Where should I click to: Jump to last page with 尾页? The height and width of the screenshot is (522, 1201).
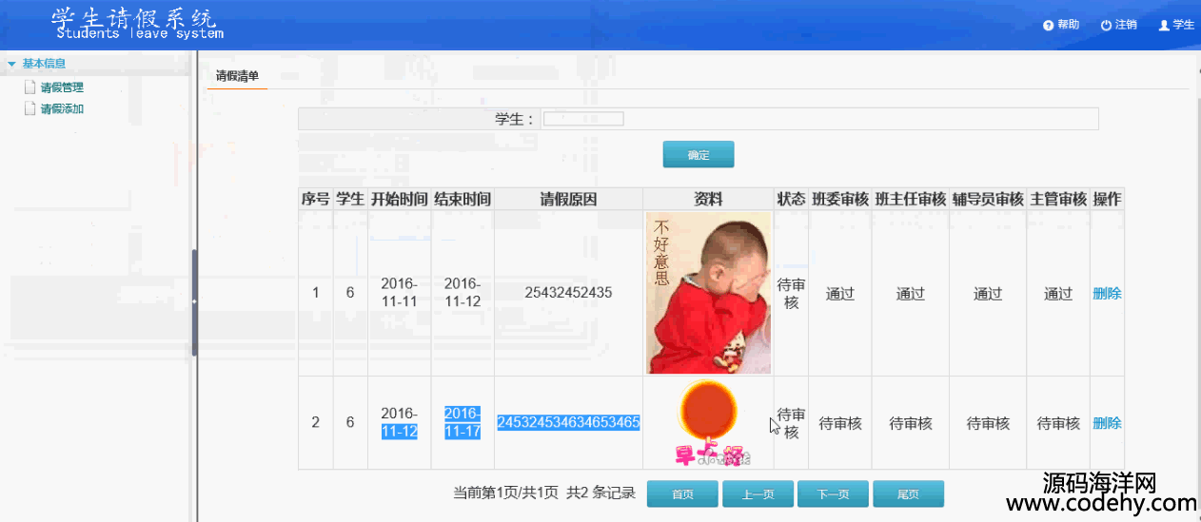pyautogui.click(x=908, y=494)
